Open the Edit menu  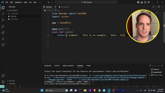pyautogui.click(x=11, y=2)
